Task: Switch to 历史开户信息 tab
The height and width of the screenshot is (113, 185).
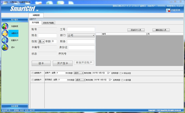Action: [x=48, y=23]
